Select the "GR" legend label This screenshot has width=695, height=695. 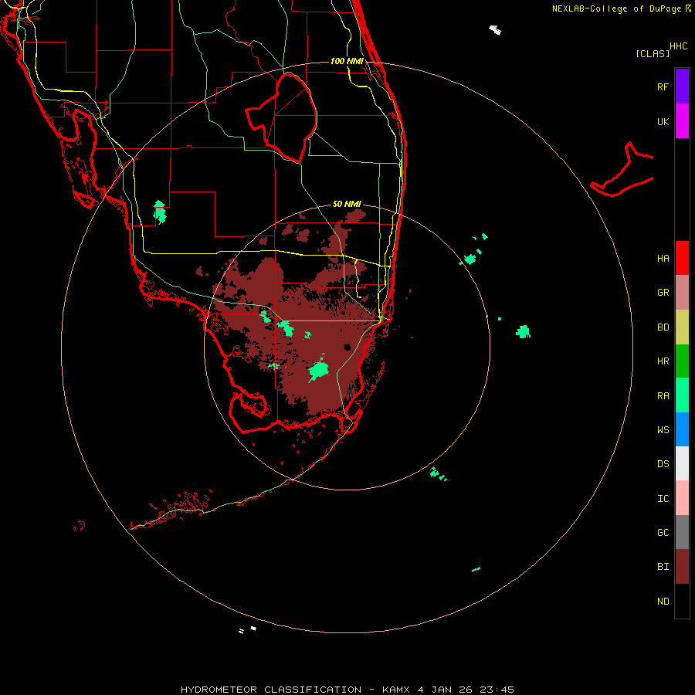tap(663, 293)
